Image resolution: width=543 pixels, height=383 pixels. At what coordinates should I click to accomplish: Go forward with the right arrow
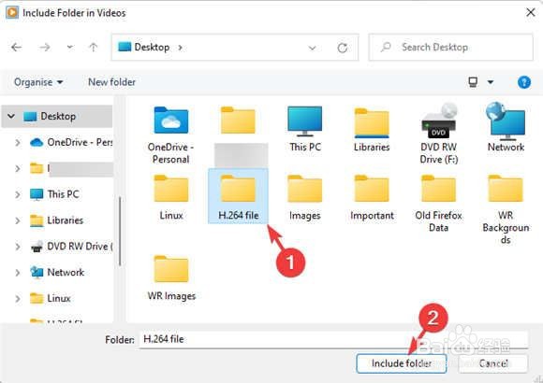coord(44,47)
